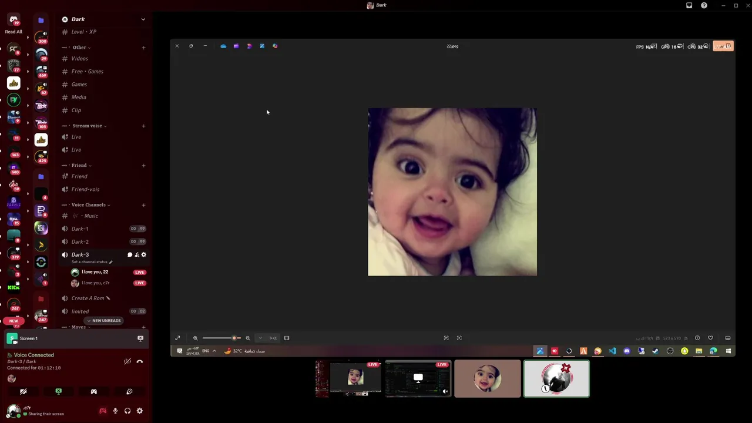Start an activity with gamepad icon
This screenshot has height=423, width=752.
pyautogui.click(x=93, y=391)
